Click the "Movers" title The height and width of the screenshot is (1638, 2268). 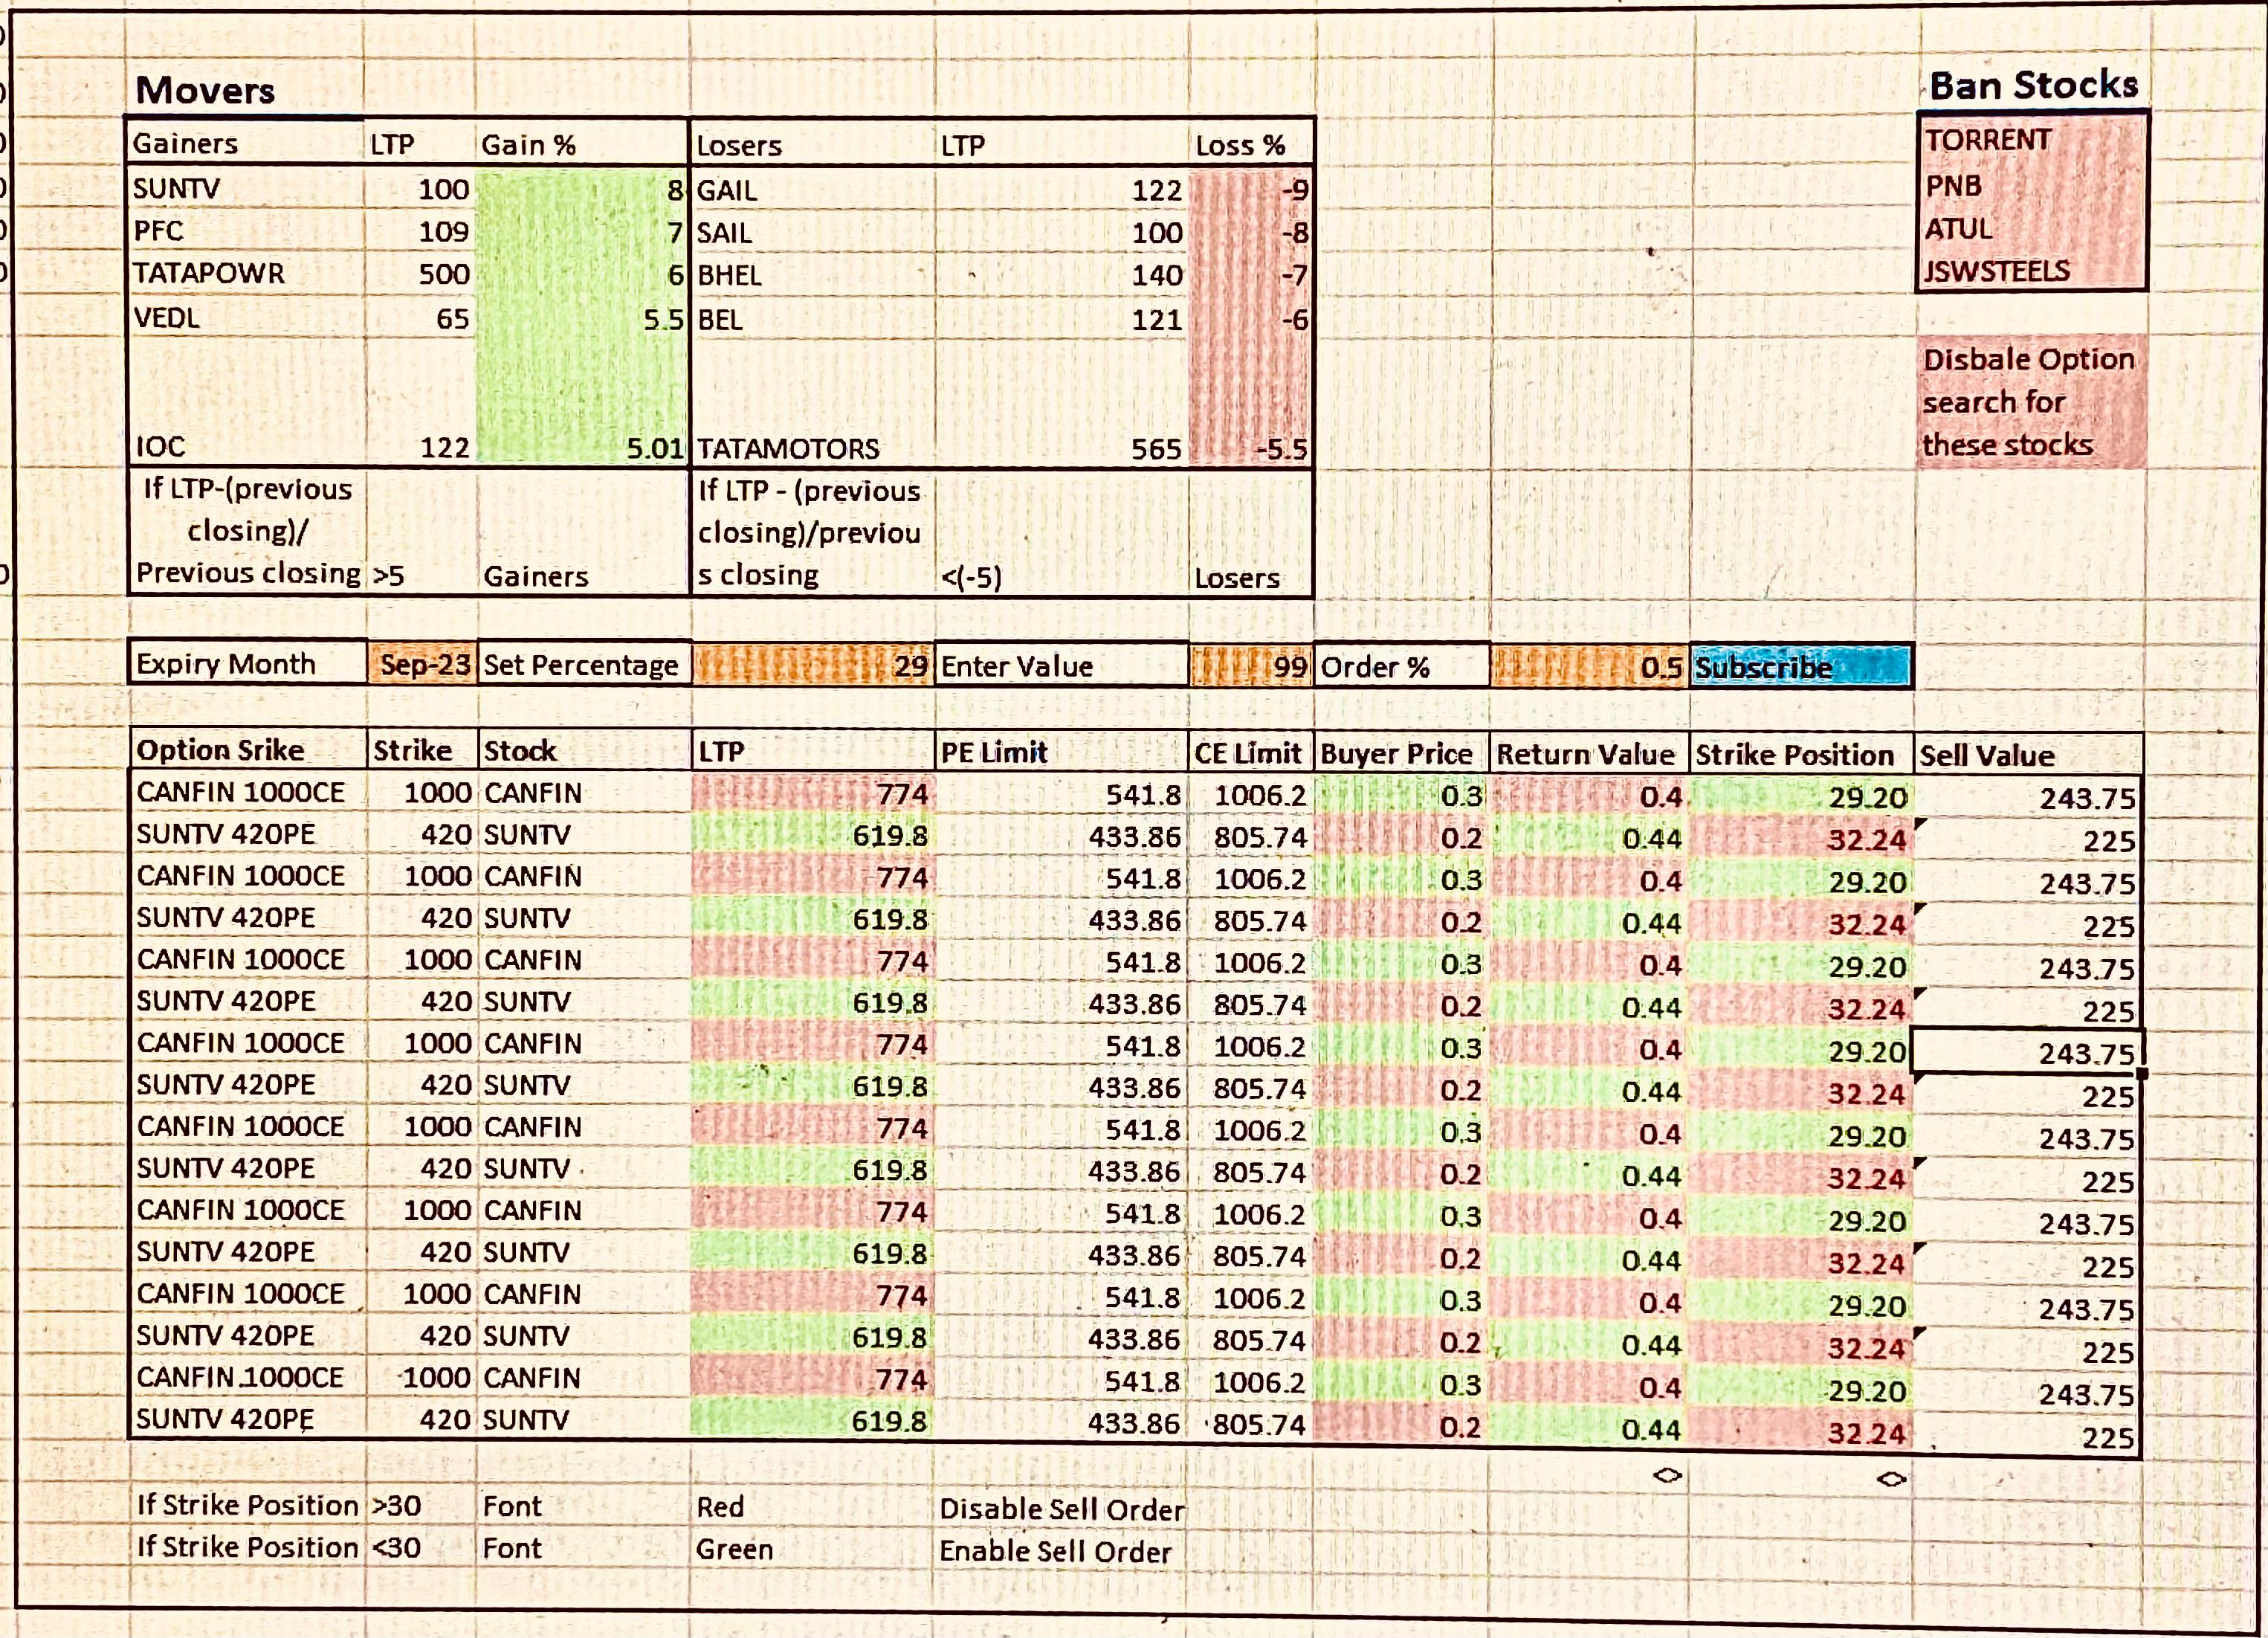coord(205,90)
